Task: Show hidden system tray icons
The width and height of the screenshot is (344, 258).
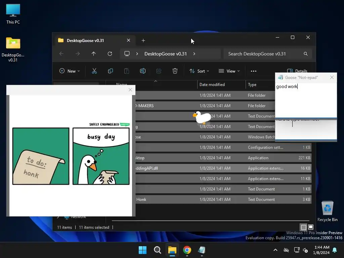Action: 275,250
